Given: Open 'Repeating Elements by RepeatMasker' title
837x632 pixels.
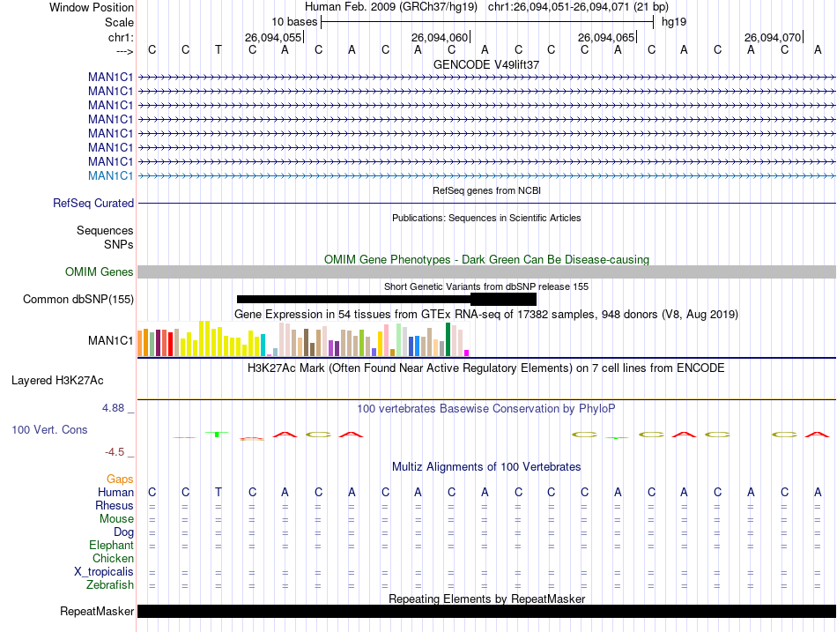Looking at the screenshot, I should 486,599.
